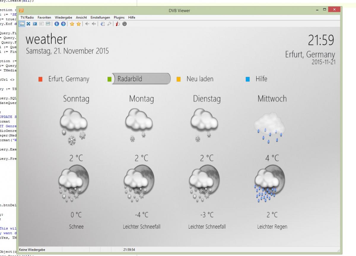
Task: Click Keine Wiedergabe in the status bar
Action: 32,250
